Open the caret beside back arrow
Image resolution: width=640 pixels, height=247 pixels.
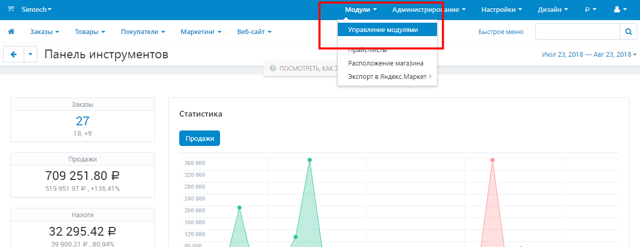(x=30, y=54)
